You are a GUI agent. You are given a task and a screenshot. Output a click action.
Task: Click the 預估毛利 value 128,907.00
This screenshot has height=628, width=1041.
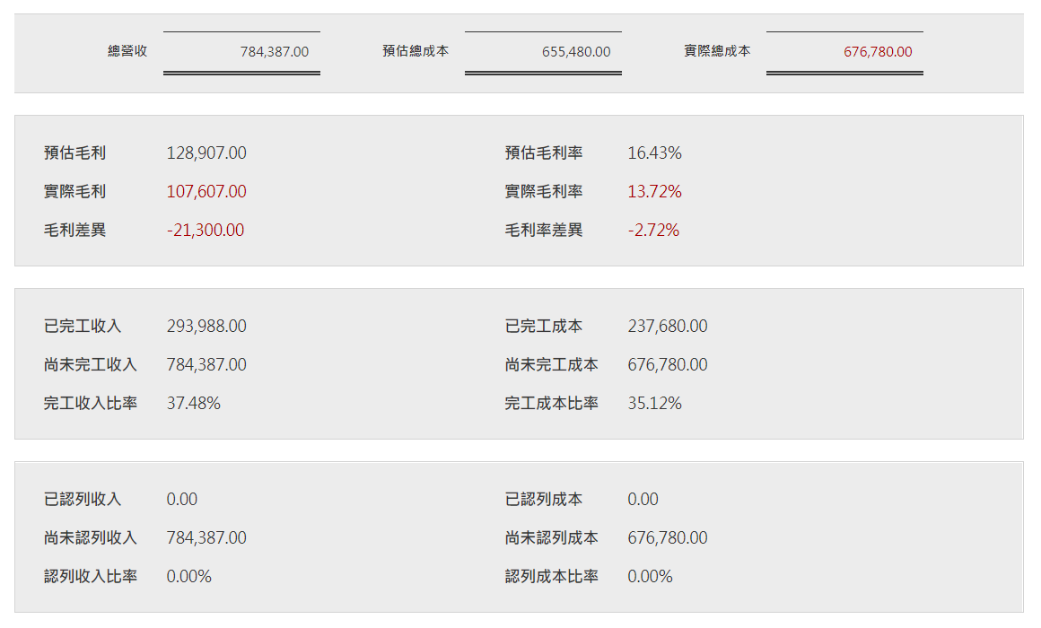pyautogui.click(x=206, y=153)
